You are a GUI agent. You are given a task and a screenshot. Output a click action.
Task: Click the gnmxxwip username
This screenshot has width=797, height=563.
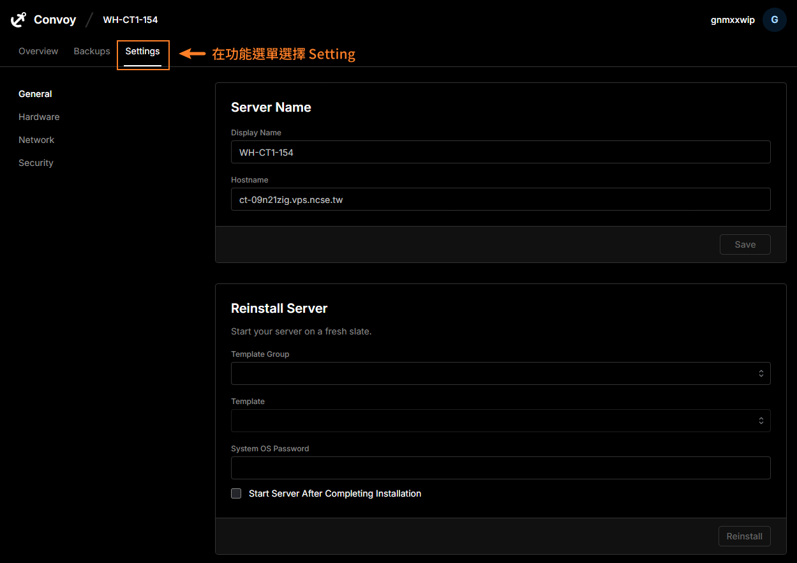(x=733, y=20)
